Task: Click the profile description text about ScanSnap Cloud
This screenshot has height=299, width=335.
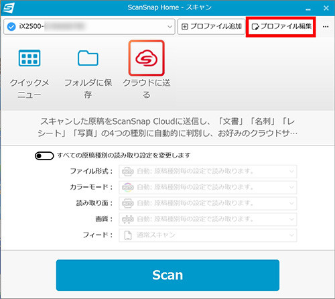Action: [x=167, y=127]
